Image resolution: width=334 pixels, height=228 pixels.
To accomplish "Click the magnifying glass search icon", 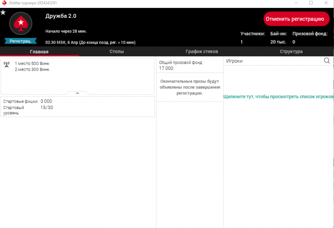I will point(327,61).
